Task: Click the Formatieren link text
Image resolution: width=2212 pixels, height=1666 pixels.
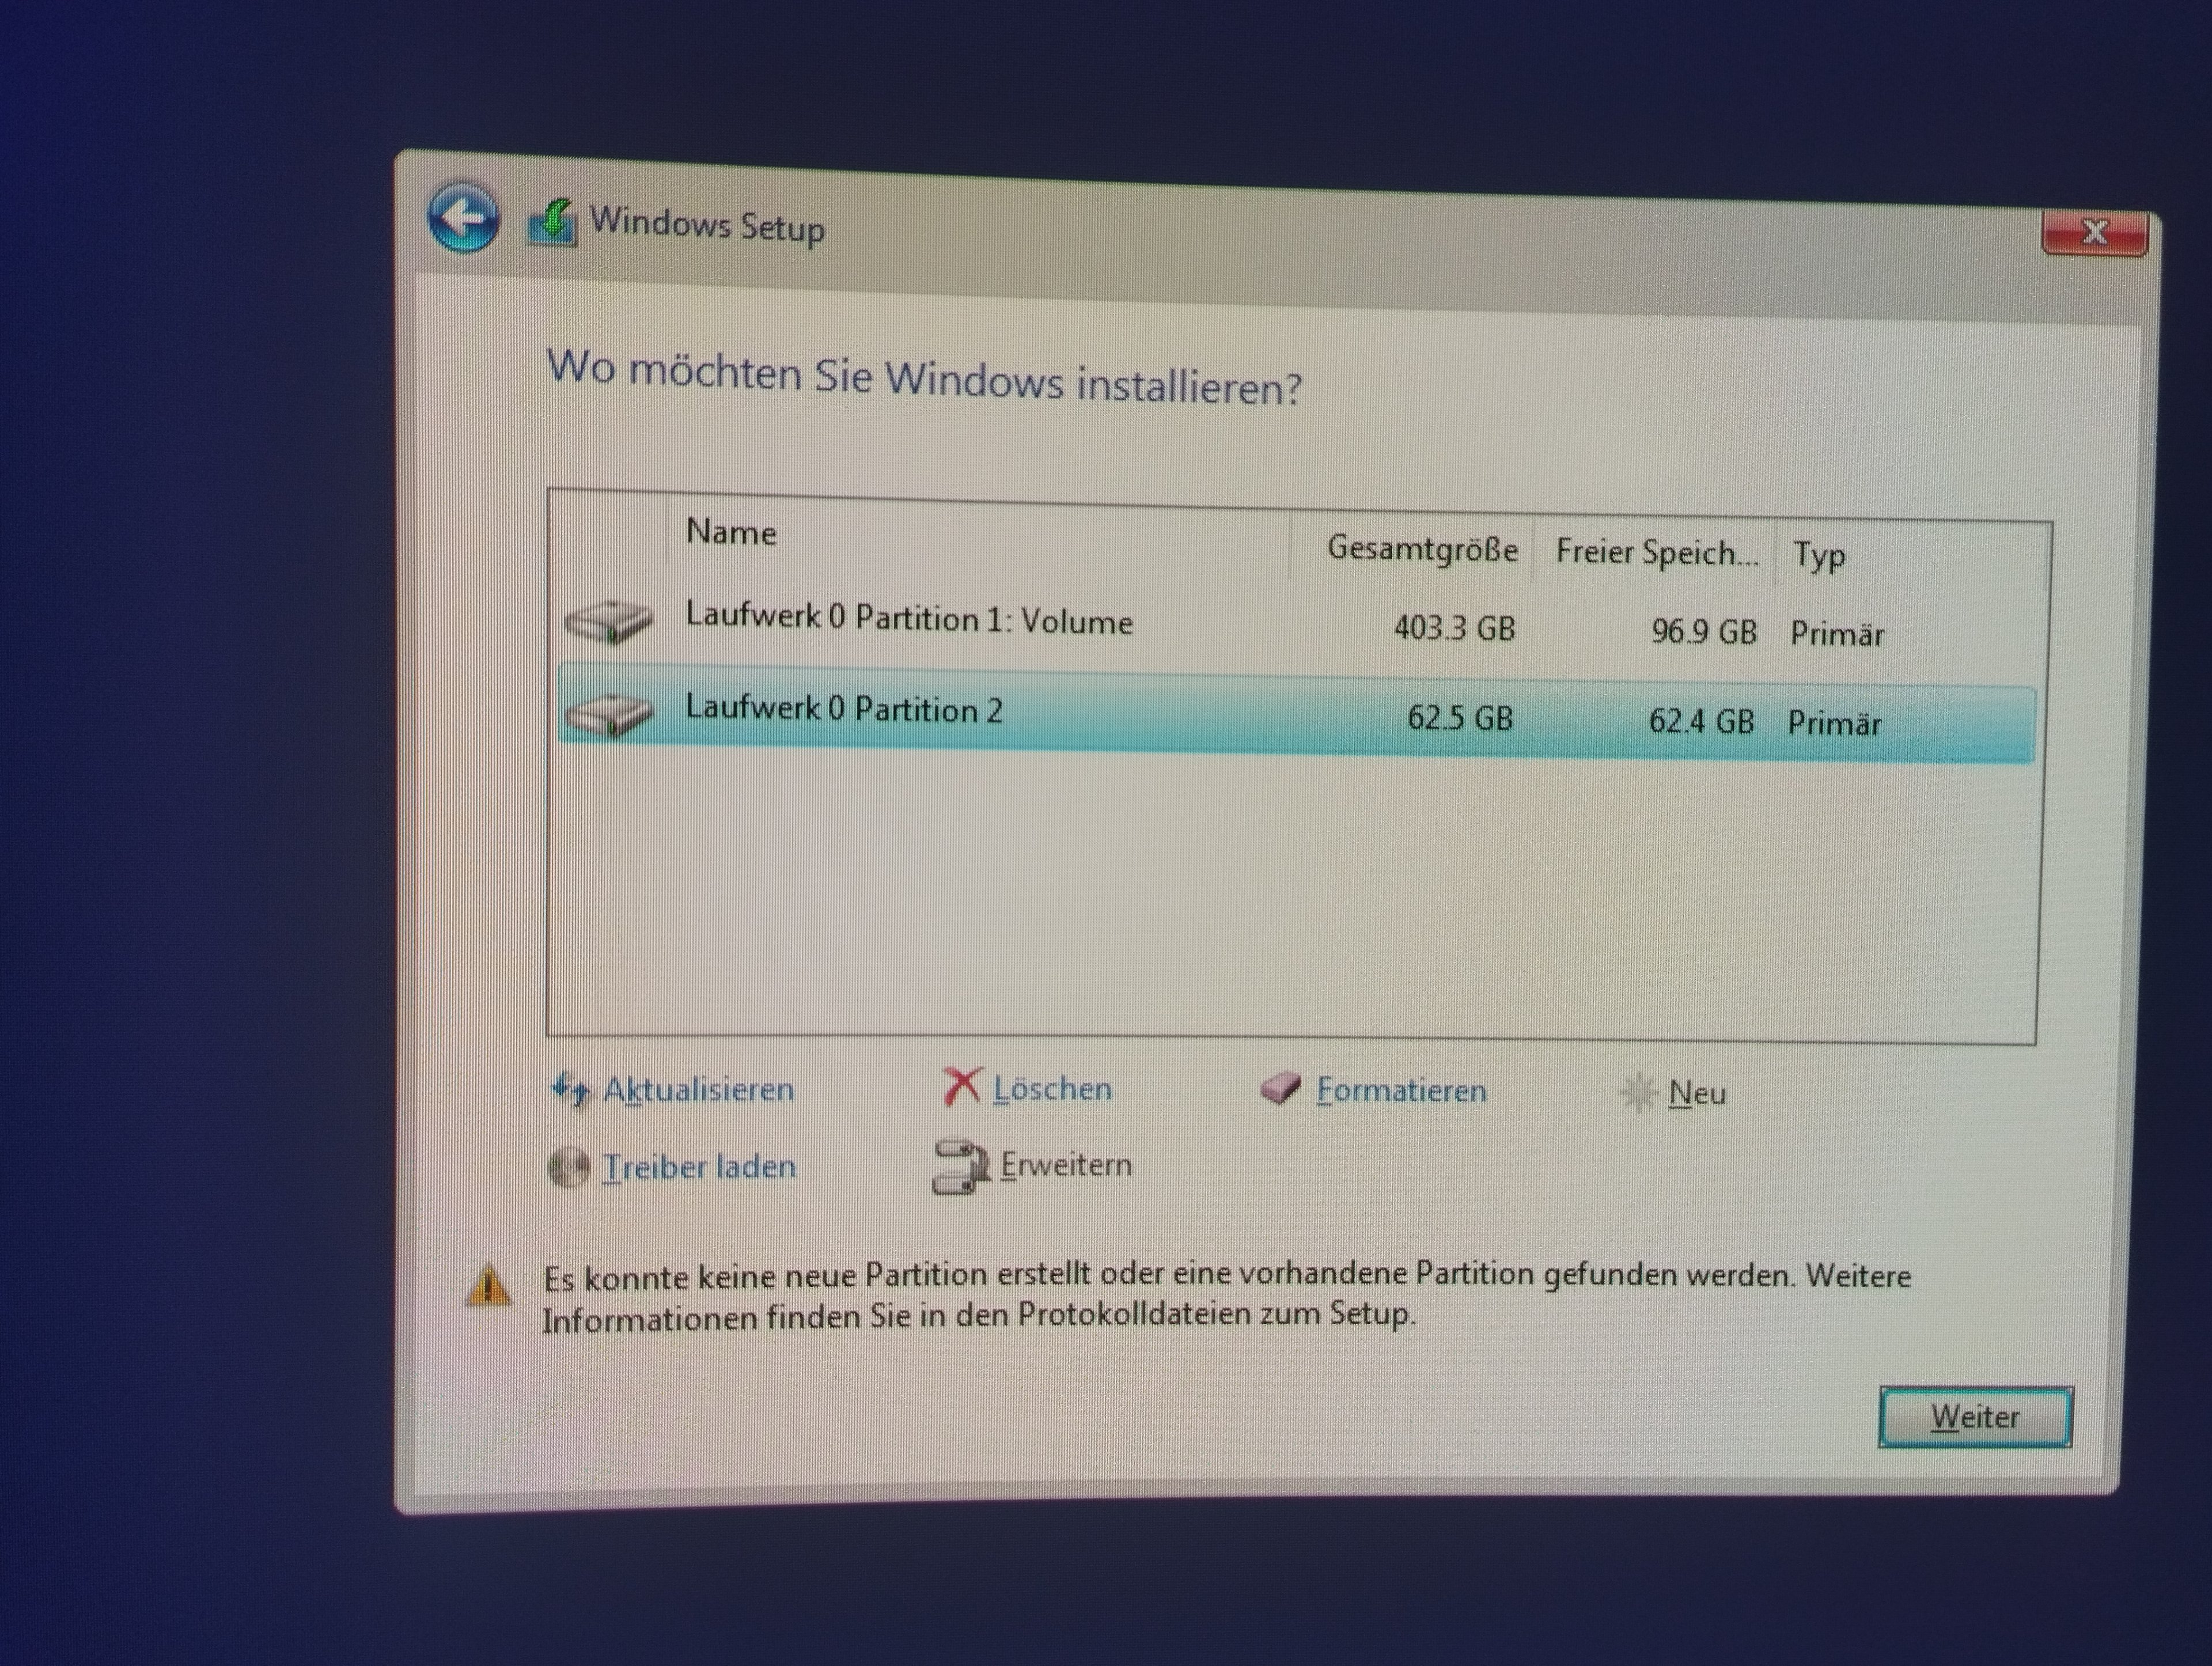Action: tap(1400, 1090)
